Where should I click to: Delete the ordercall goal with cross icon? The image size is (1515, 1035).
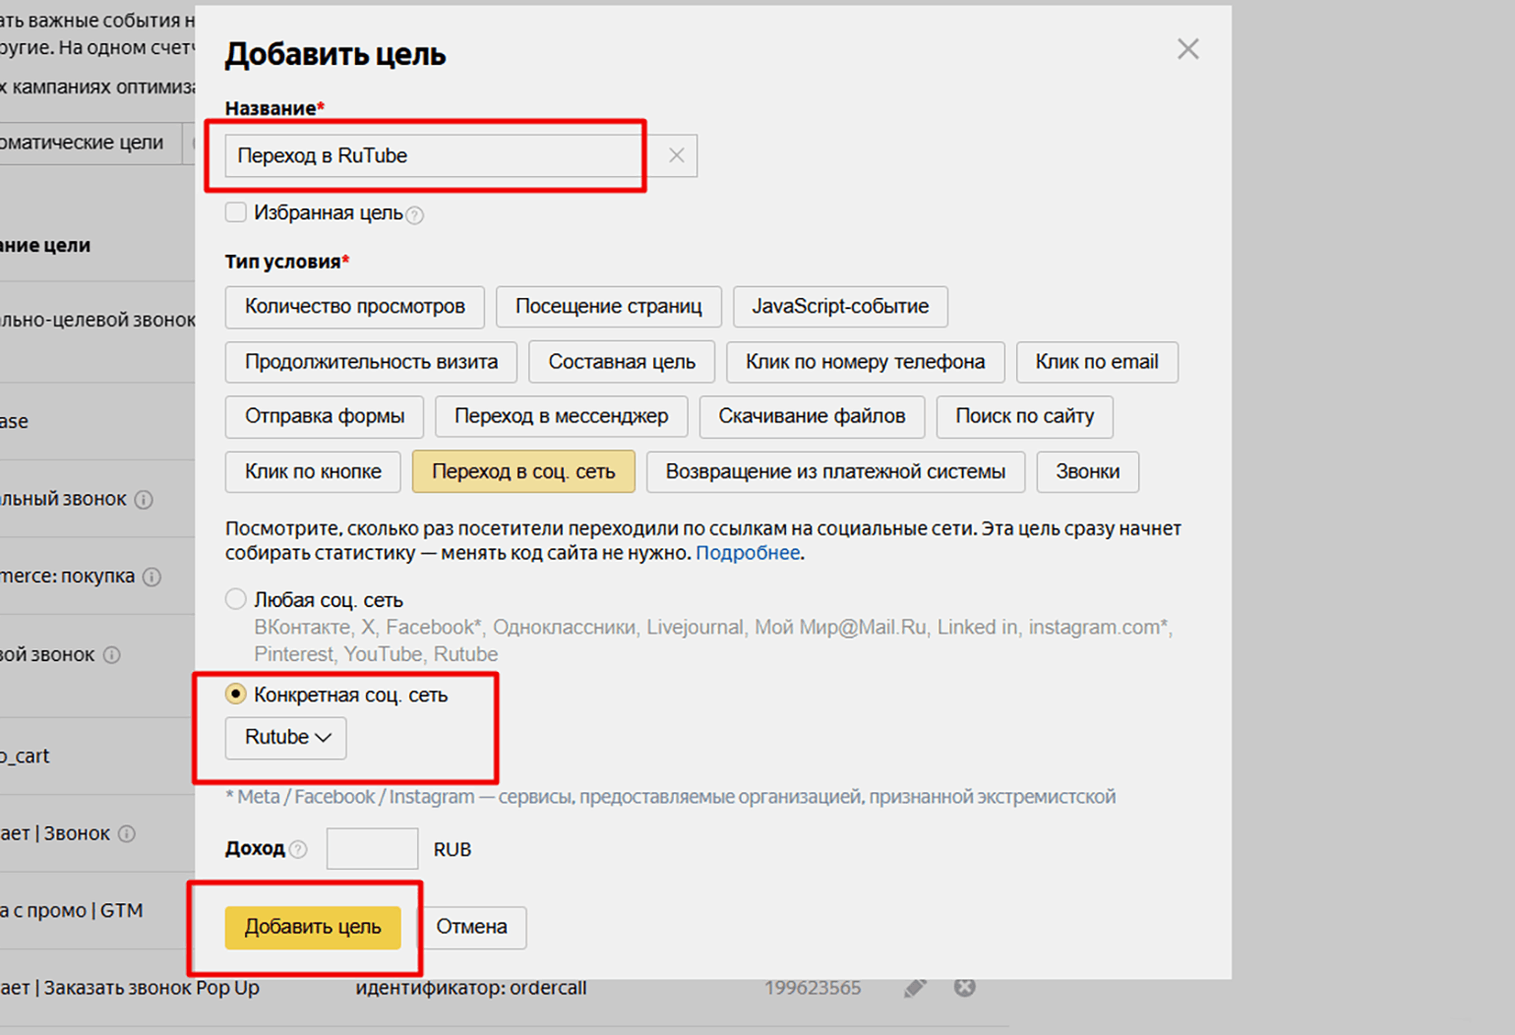tap(965, 987)
